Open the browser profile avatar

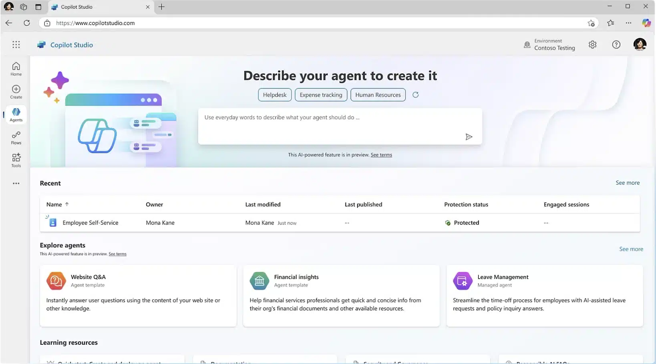tap(8, 7)
